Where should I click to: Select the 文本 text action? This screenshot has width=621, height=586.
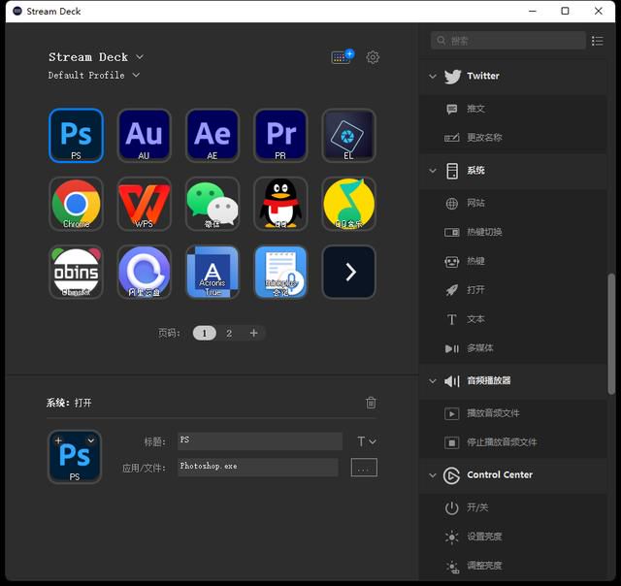(513, 319)
